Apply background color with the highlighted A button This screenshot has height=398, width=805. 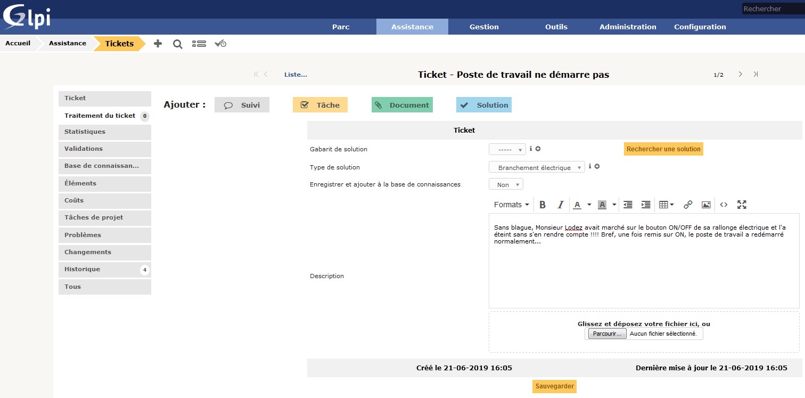602,205
